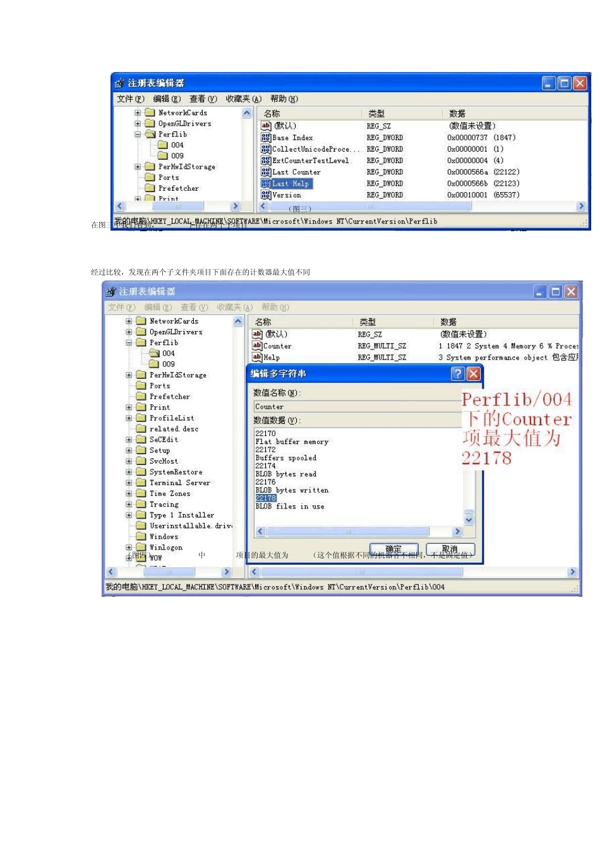Open 查看(V) menu in upper registry window

pyautogui.click(x=203, y=99)
